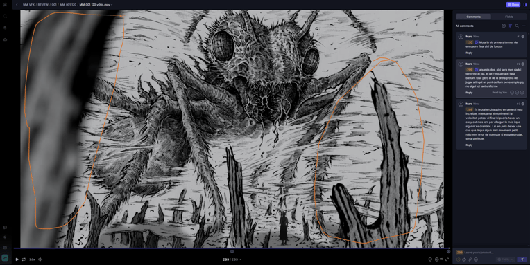Open comment sort options
This screenshot has height=265, width=530.
tap(511, 26)
